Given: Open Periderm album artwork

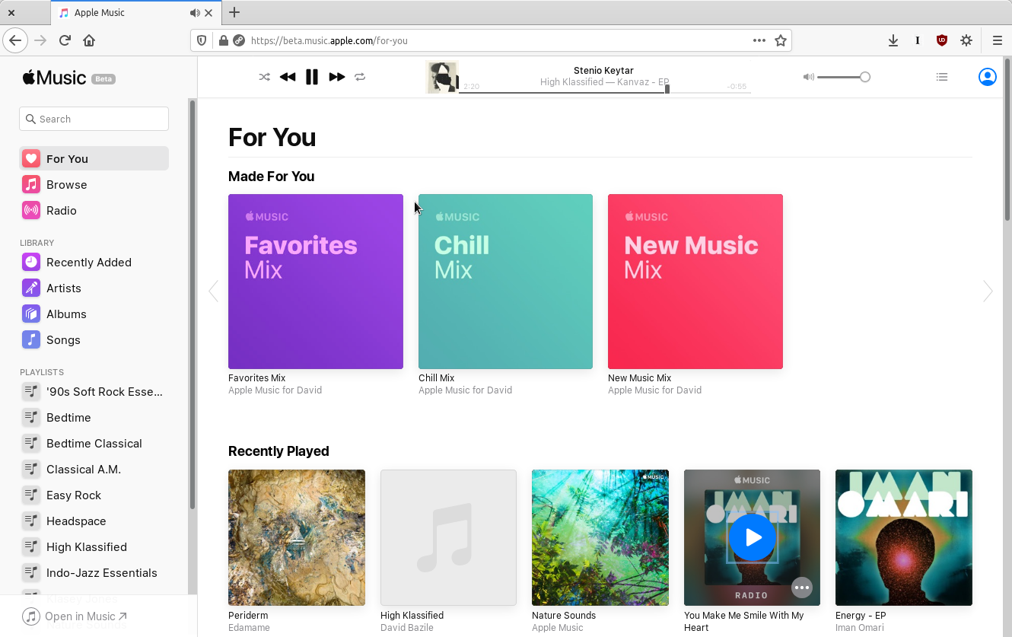Looking at the screenshot, I should pyautogui.click(x=297, y=537).
